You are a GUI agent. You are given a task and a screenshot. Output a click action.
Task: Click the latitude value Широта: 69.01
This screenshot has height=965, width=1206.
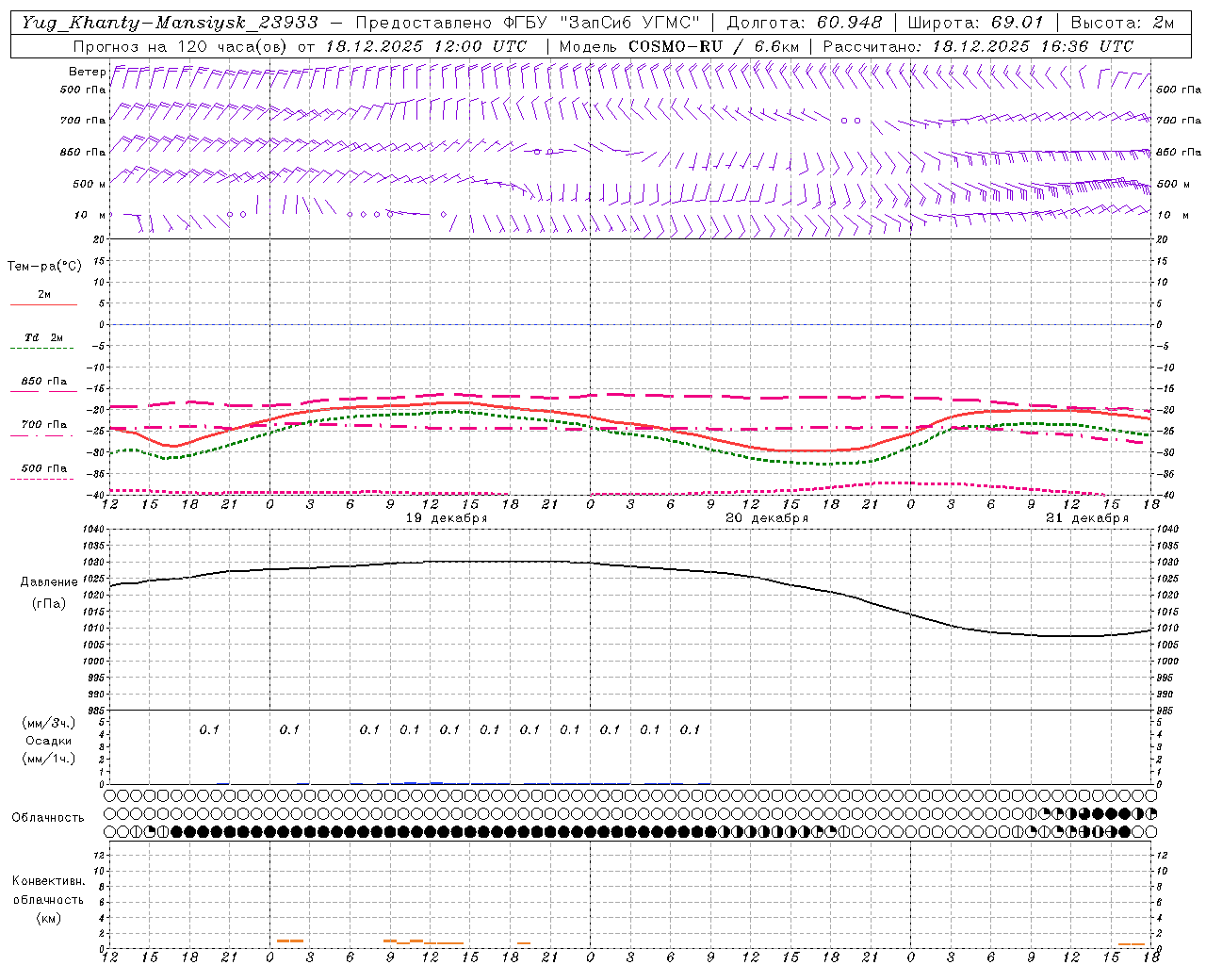[x=975, y=23]
